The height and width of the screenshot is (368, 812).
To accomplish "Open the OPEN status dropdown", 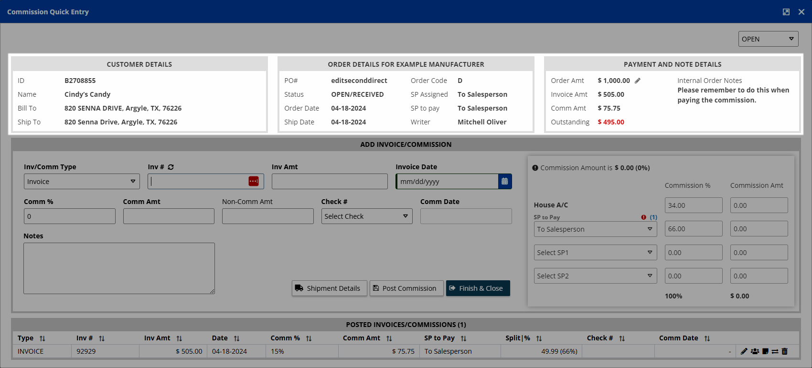I will click(x=768, y=39).
